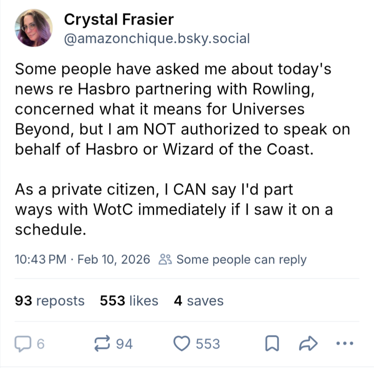Open Crystal Frasier's profile avatar

[34, 28]
